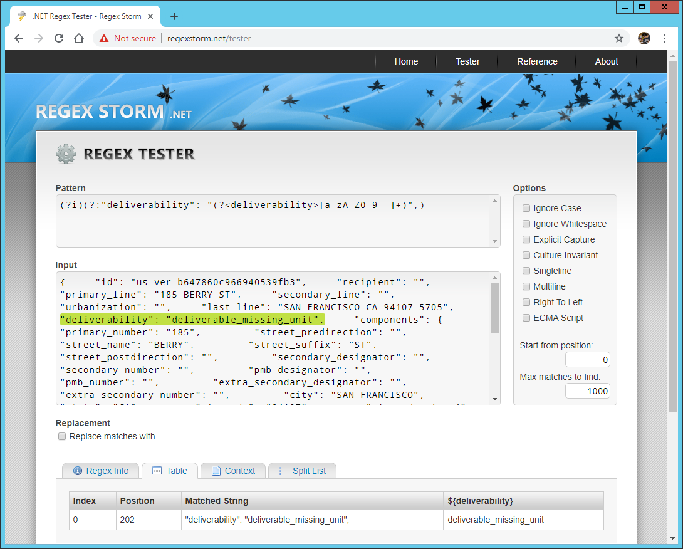Open the About navigation link
The image size is (683, 549).
(x=607, y=61)
